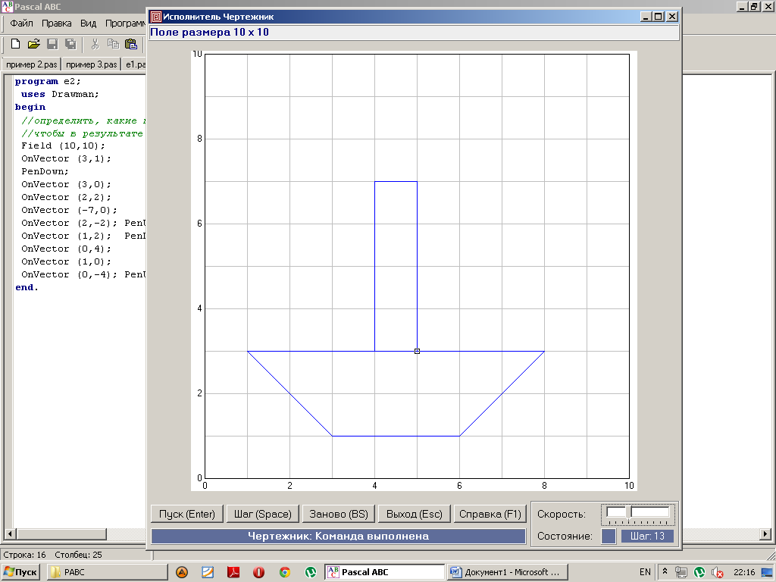
Task: Open the Вид menu
Action: pyautogui.click(x=89, y=23)
